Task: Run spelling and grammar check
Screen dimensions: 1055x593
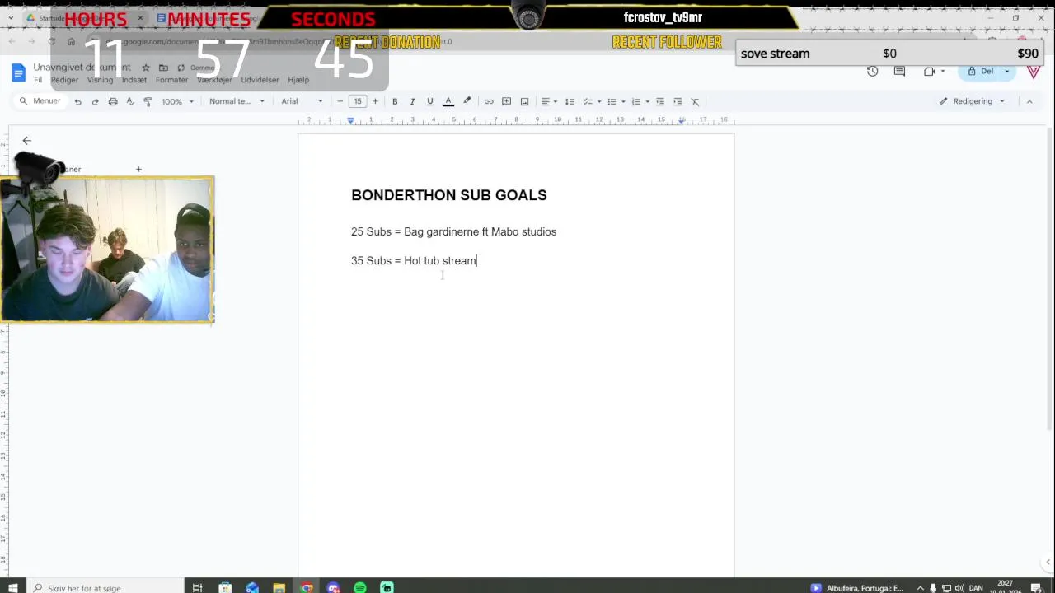Action: (x=130, y=101)
